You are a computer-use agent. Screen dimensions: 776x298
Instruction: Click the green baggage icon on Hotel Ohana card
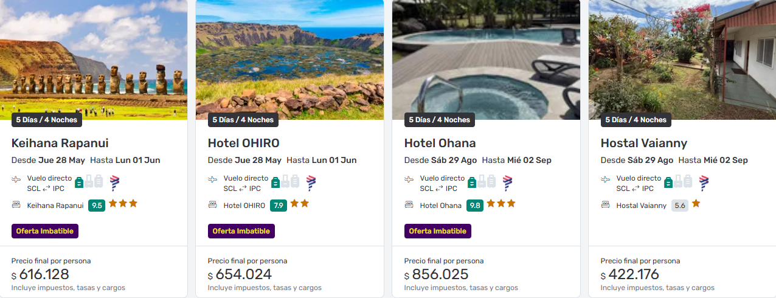pos(472,182)
